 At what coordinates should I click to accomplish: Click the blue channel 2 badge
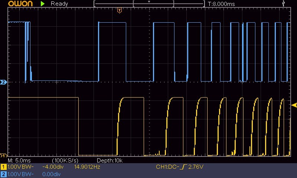click(x=4, y=174)
